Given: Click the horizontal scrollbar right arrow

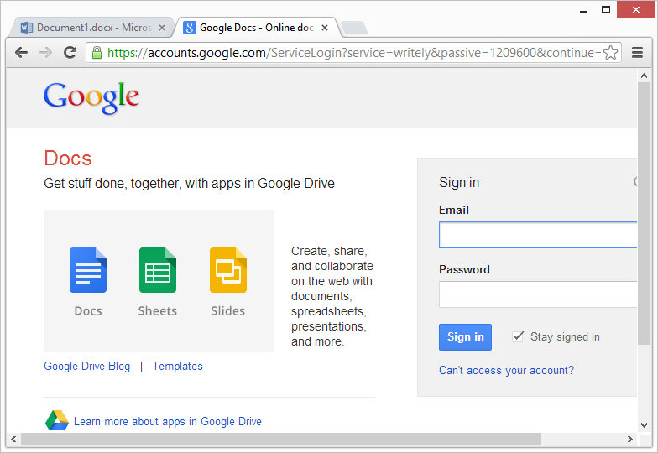Looking at the screenshot, I should point(629,440).
